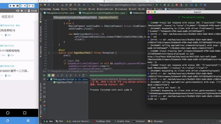Click TXALoginActivityWithPageObjectTest structure breadcrumb
The width and height of the screenshot is (221, 124).
click(x=75, y=18)
